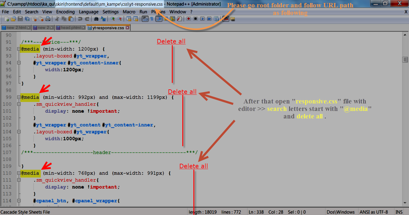Image resolution: width=409 pixels, height=215 pixels.
Task: Open the Search menu
Action: click(x=31, y=12)
